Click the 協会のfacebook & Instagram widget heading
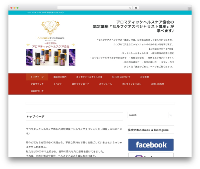Screen dimensions: 200x169 coord(148,130)
